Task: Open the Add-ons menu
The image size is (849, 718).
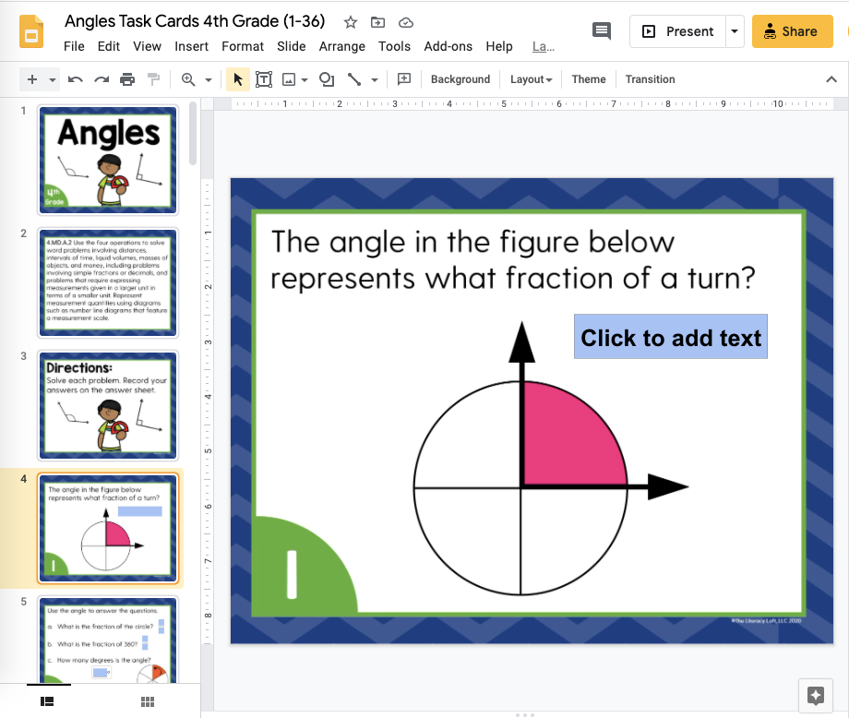Action: point(448,46)
